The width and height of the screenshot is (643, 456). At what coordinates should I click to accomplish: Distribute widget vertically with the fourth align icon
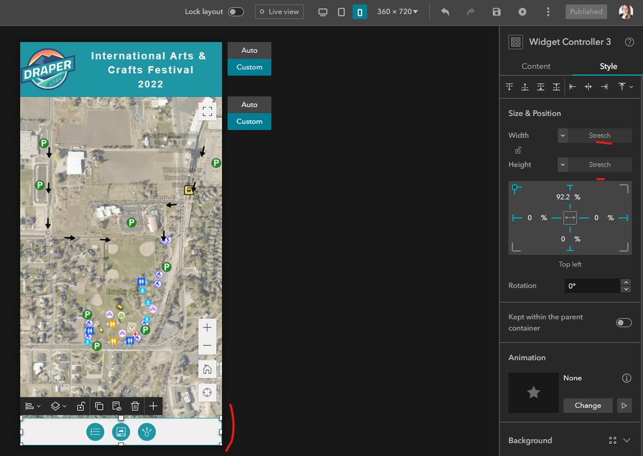click(556, 86)
